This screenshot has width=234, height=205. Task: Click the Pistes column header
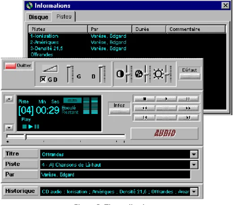pyautogui.click(x=58, y=29)
